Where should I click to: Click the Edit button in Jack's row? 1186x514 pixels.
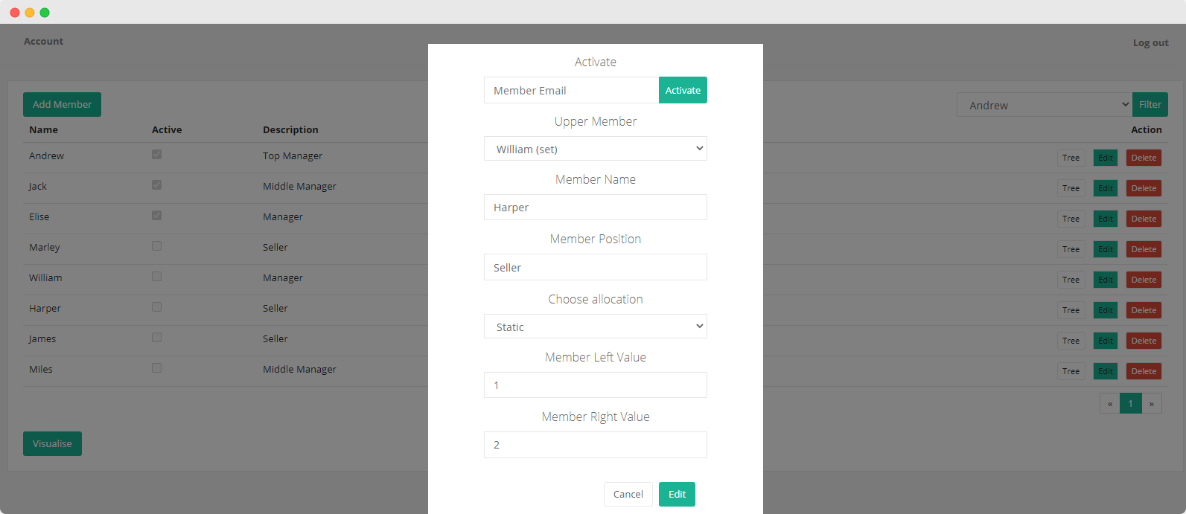click(1106, 188)
